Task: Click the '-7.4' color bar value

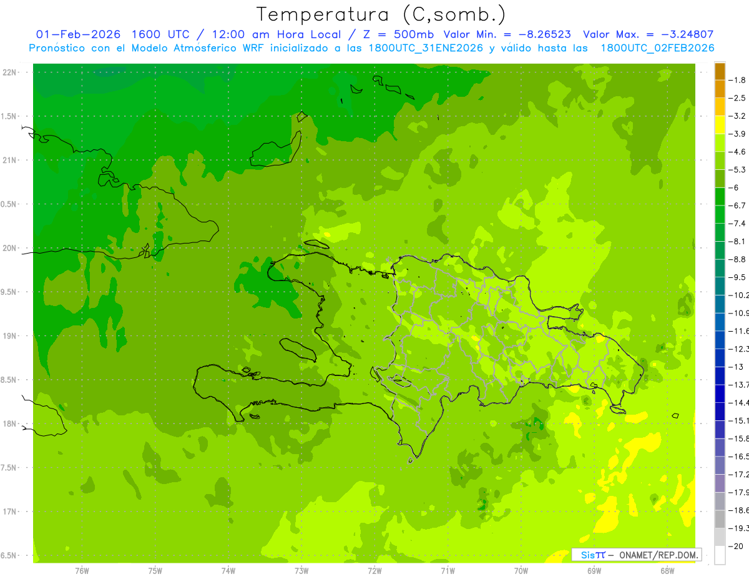Action: 738,223
